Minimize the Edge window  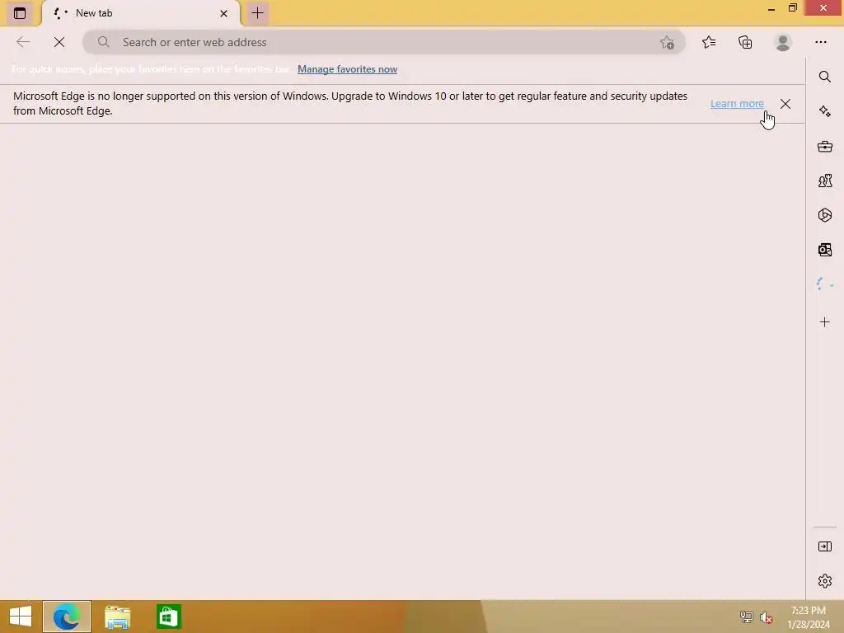[771, 8]
